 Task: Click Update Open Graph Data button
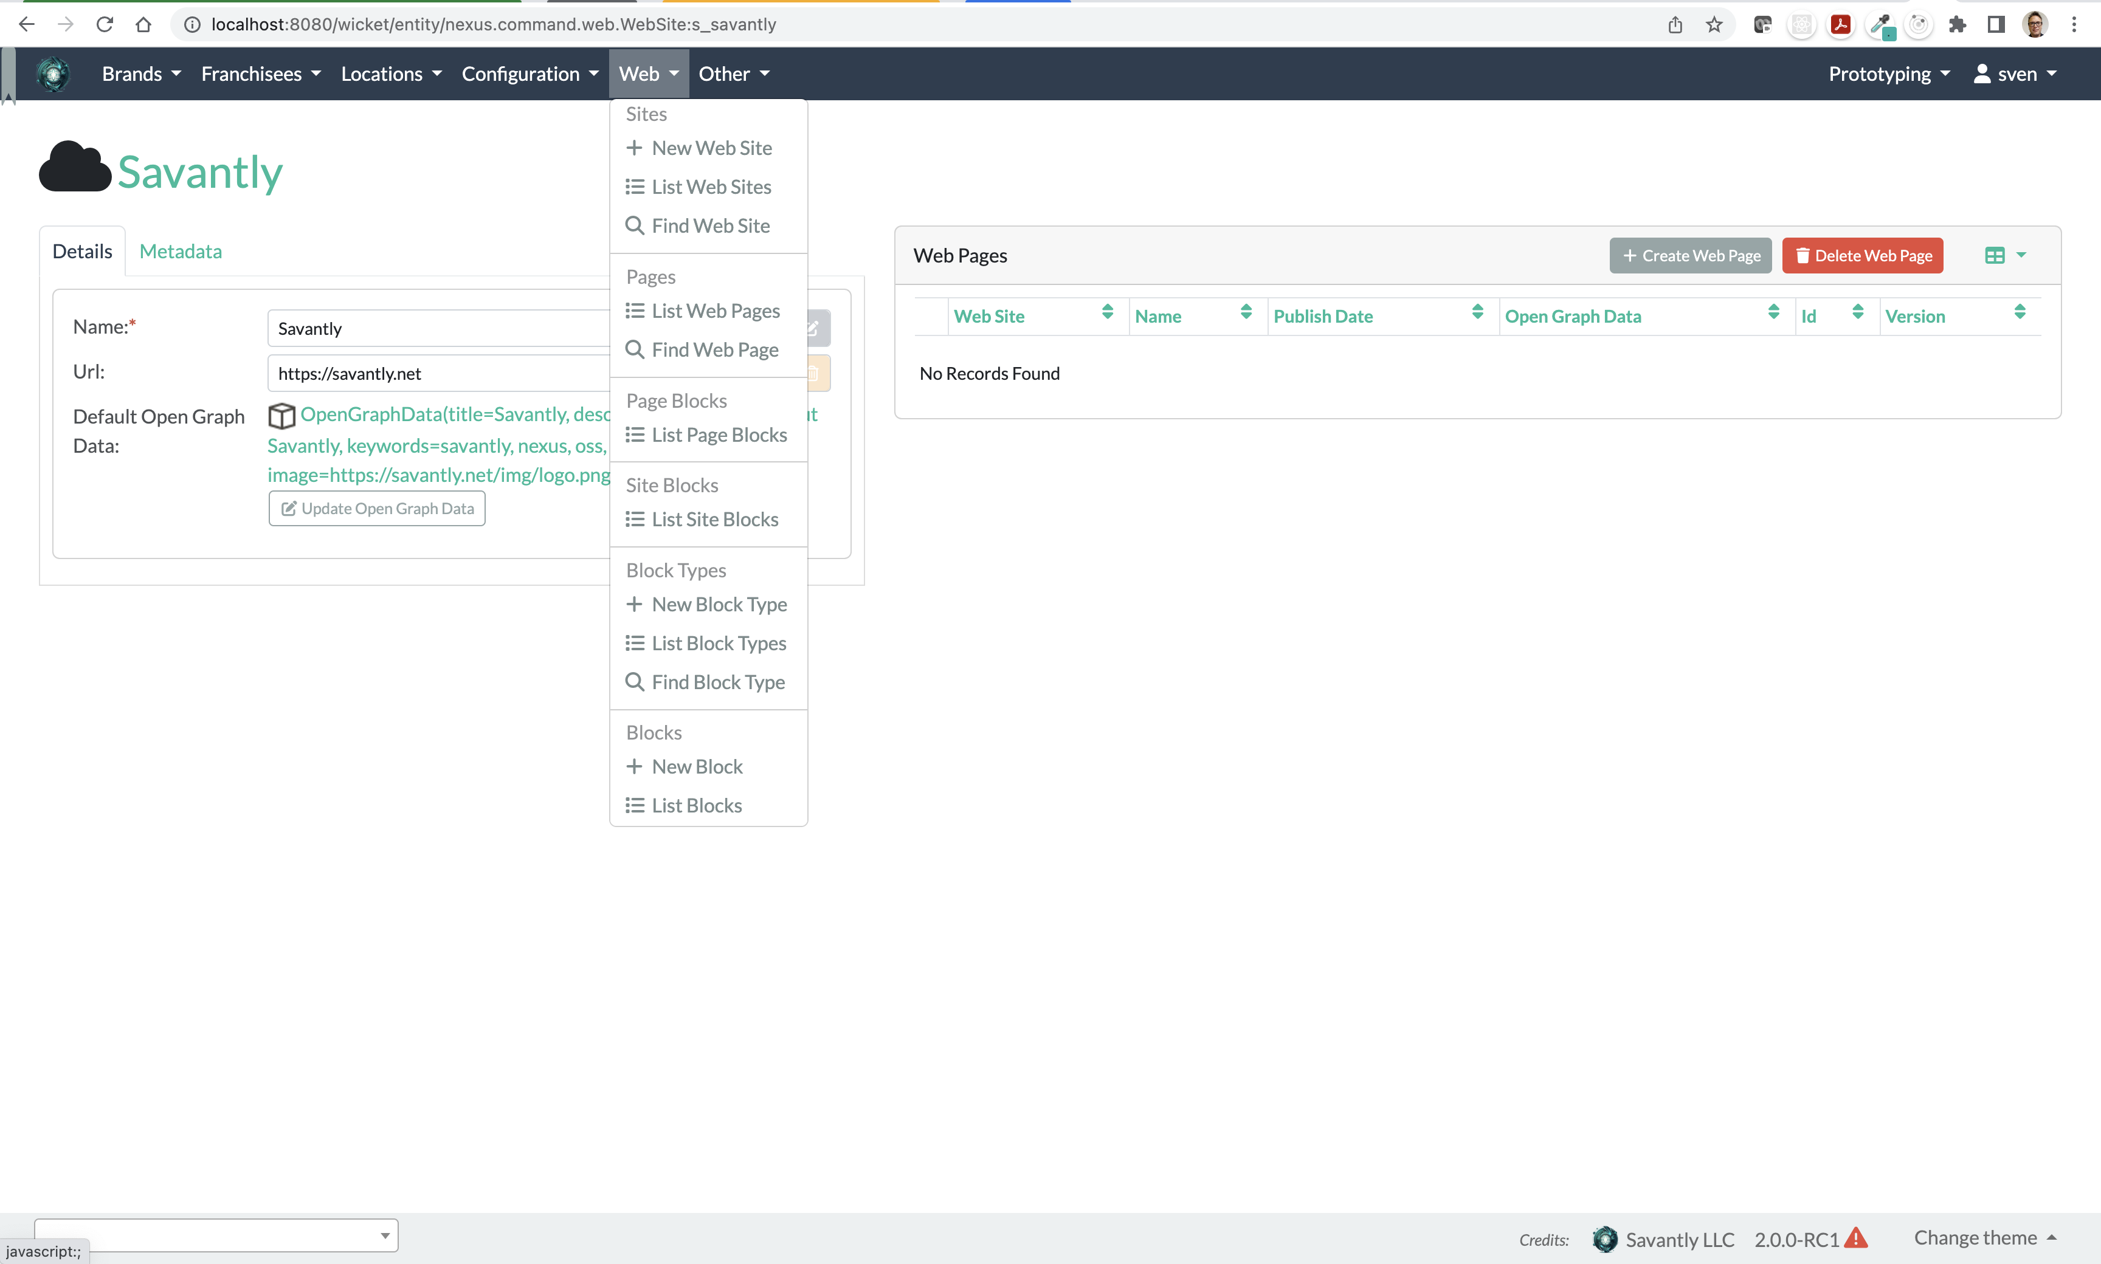[378, 509]
